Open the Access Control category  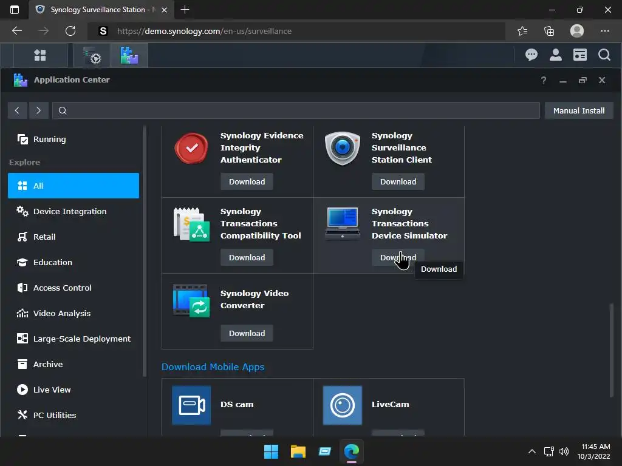73,288
